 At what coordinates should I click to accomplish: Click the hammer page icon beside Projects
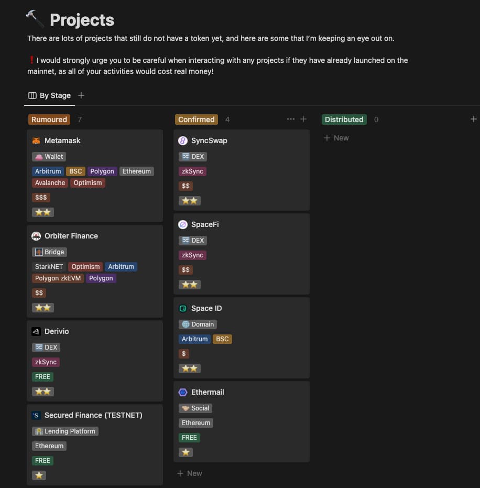35,19
